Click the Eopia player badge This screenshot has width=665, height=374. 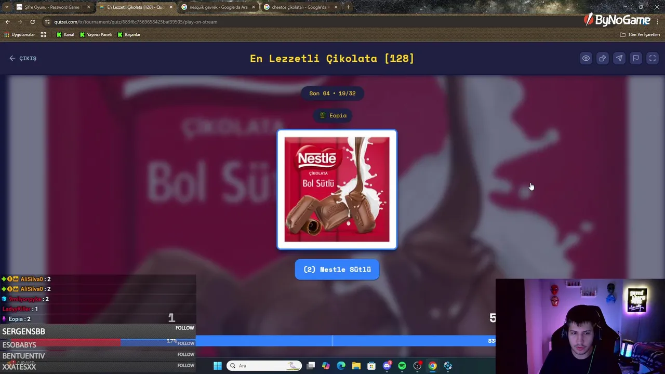pyautogui.click(x=333, y=115)
